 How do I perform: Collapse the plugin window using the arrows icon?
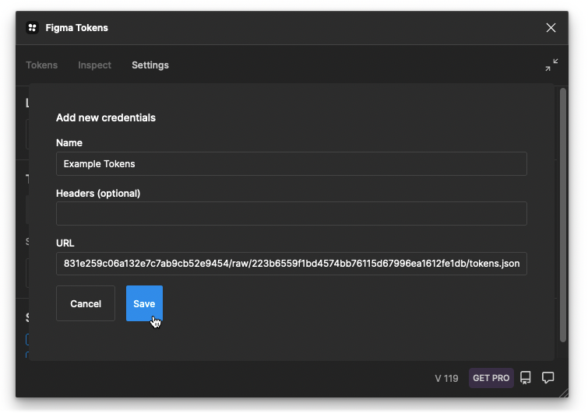(551, 65)
